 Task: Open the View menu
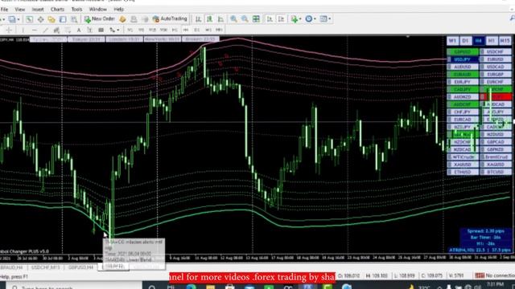pos(19,9)
